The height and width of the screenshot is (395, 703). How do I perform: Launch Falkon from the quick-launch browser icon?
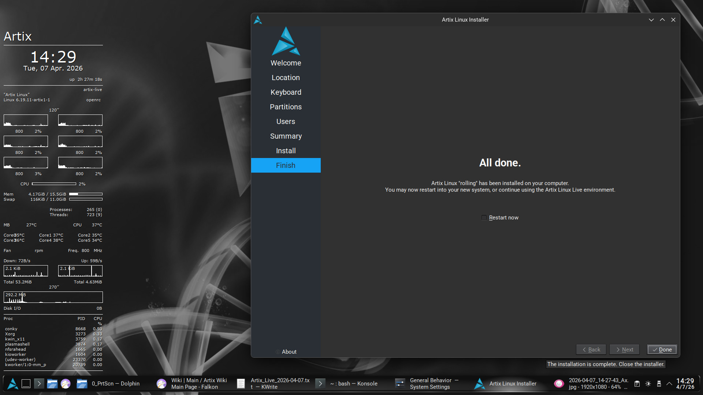(66, 384)
